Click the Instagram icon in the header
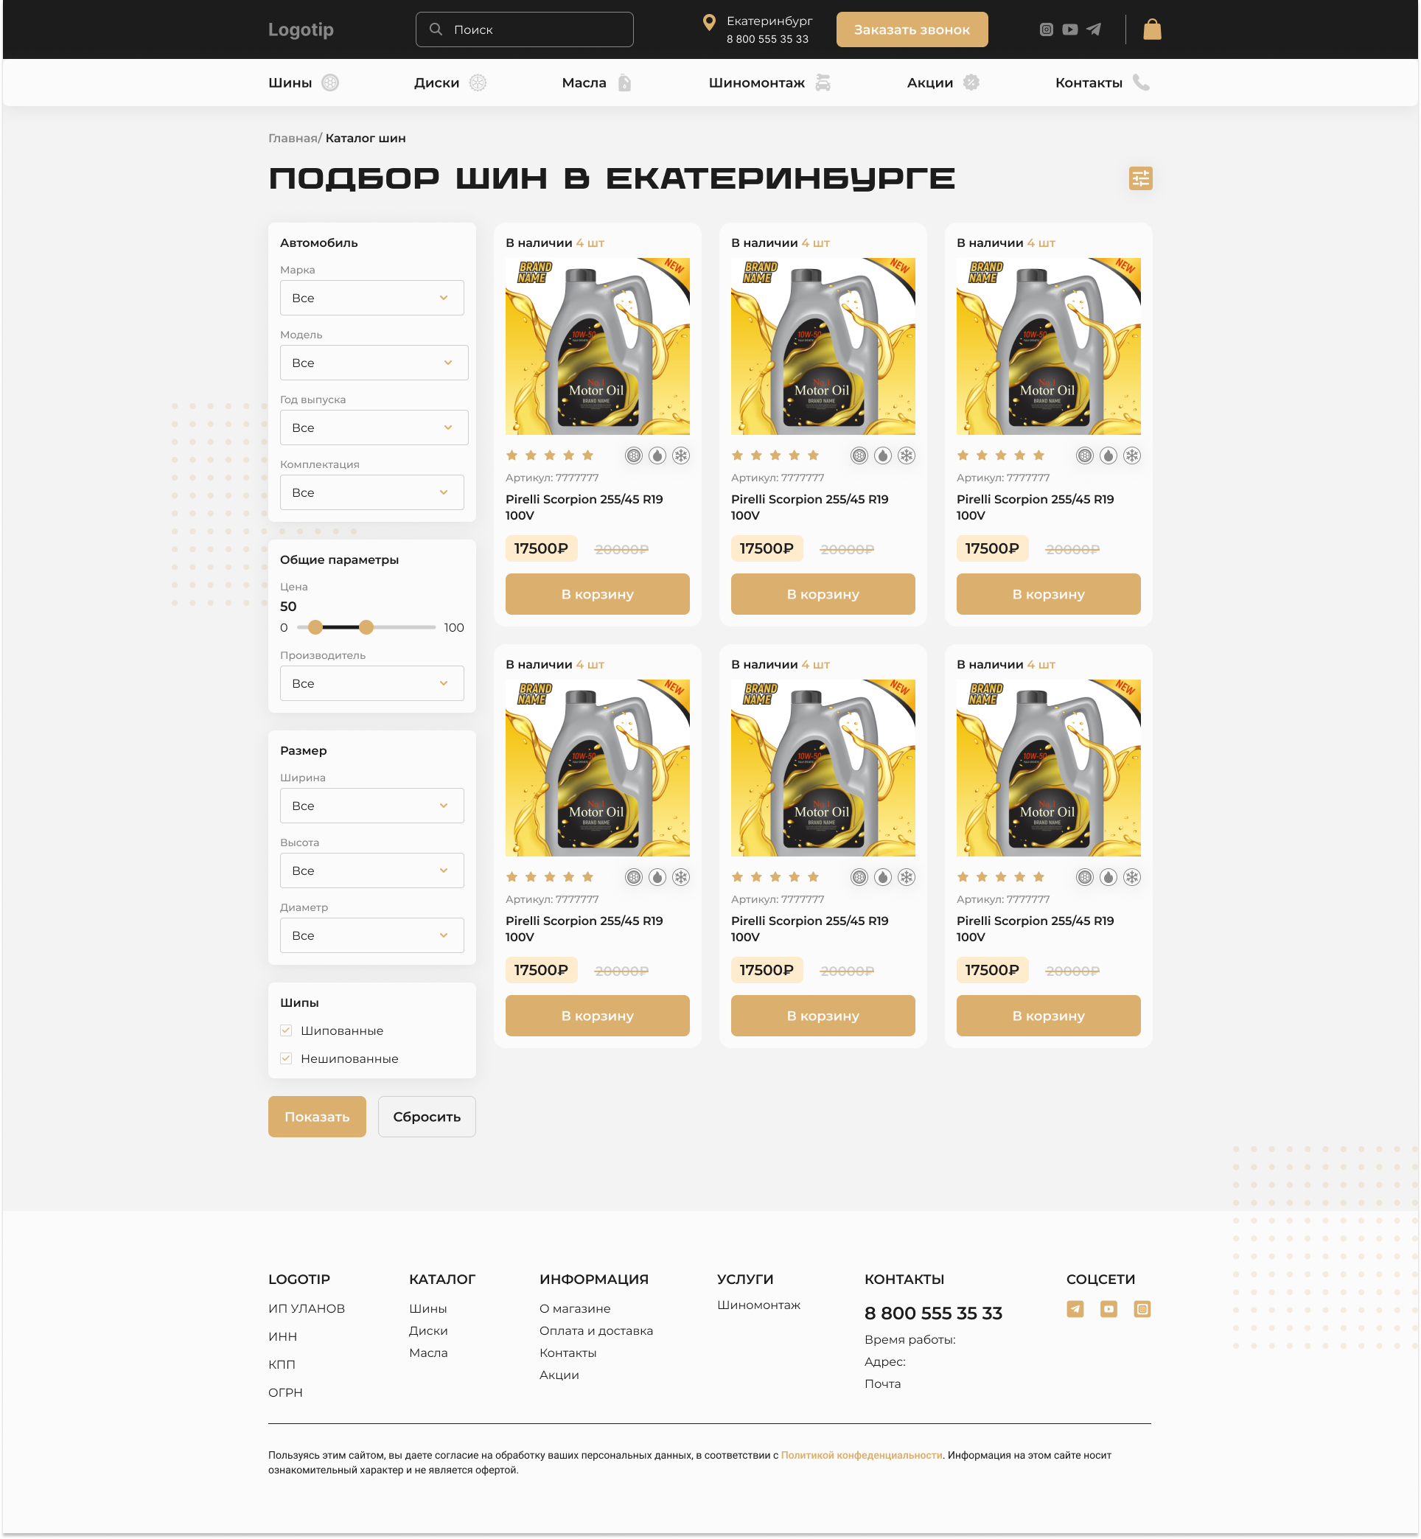The height and width of the screenshot is (1539, 1421). (1046, 29)
